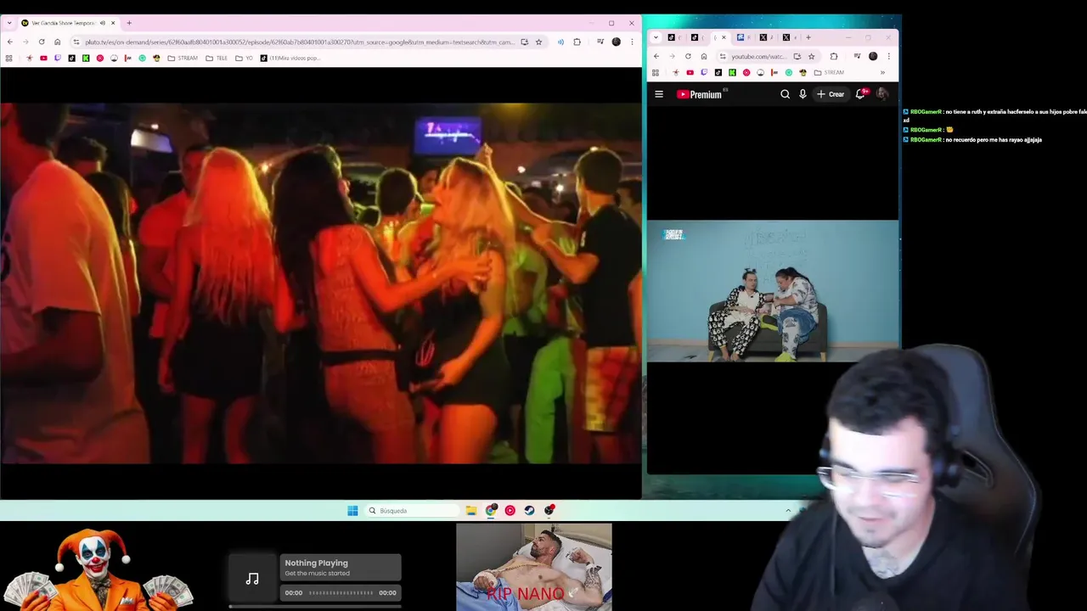Open TikTok bookmark in Pluto TV window bookmarks bar
Viewport: 1087px width, 611px height.
(71, 58)
